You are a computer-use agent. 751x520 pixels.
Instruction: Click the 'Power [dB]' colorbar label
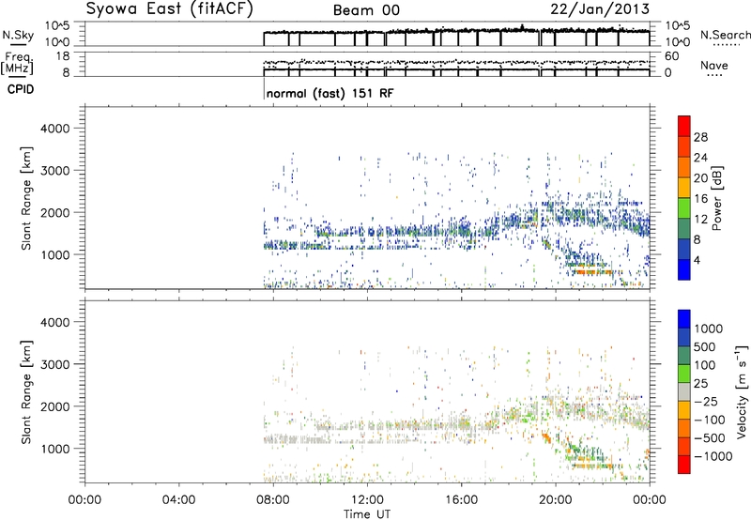(716, 198)
